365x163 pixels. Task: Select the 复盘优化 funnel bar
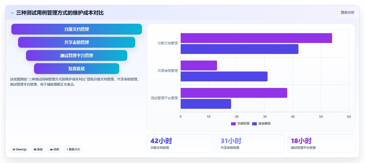pyautogui.click(x=77, y=69)
